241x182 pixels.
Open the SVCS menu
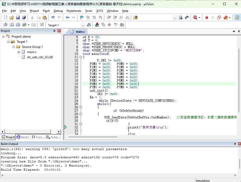(100, 11)
